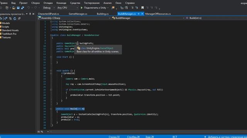Click the Clear Bookmarks toolbar icon
The height and width of the screenshot is (138, 247).
coord(156,8)
